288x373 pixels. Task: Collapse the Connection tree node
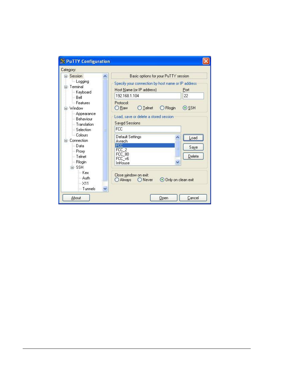(66, 141)
